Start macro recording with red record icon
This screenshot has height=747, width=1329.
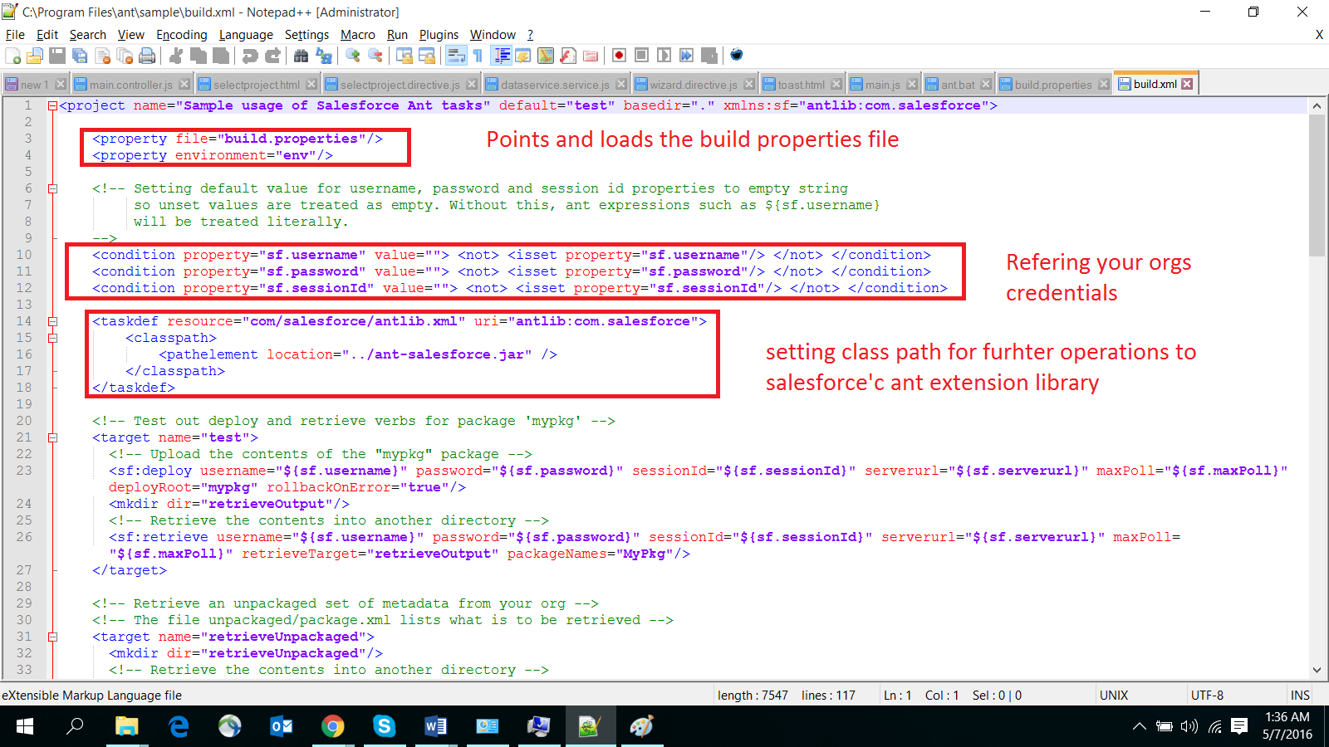coord(619,56)
